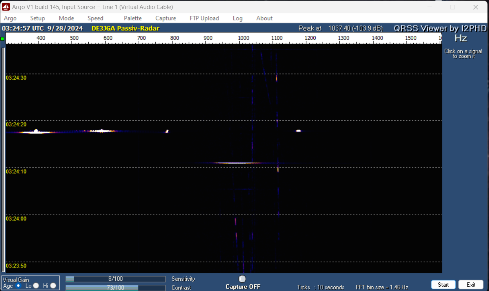
Task: Open the Argo menu
Action: point(10,18)
